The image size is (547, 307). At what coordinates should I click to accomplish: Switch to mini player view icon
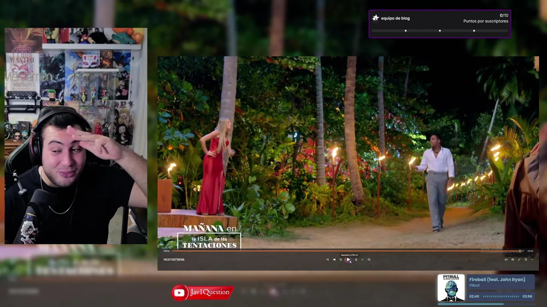tap(526, 260)
